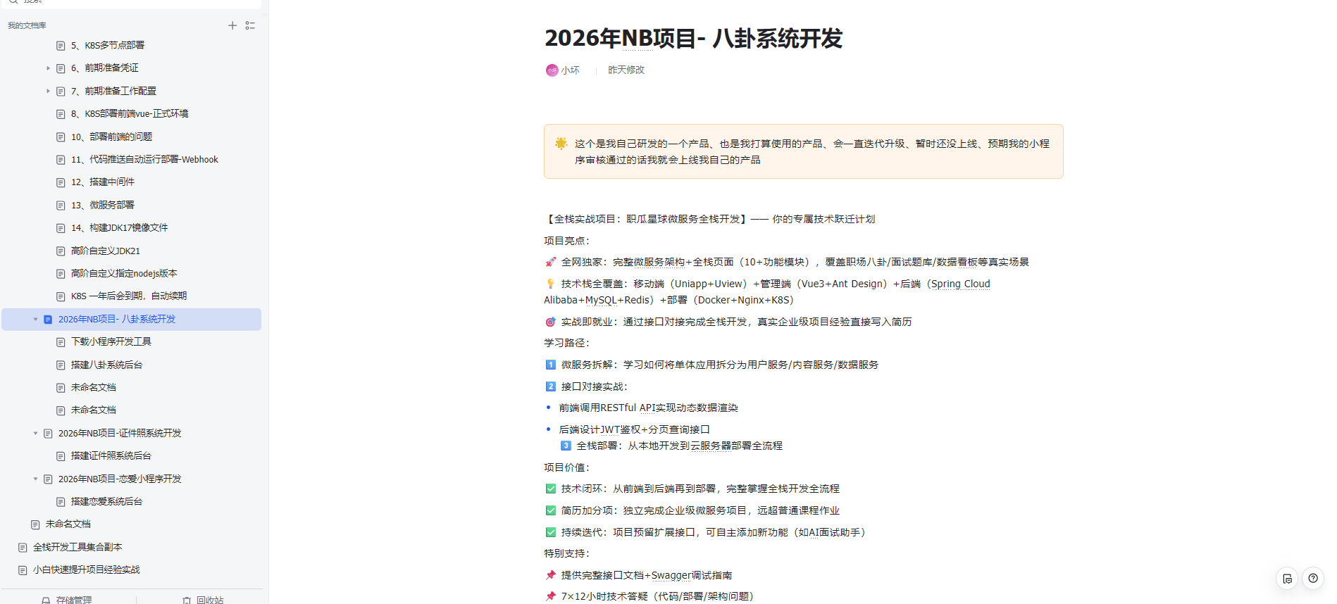Click the sun icon in the callout box
This screenshot has width=1337, height=604.
[561, 144]
